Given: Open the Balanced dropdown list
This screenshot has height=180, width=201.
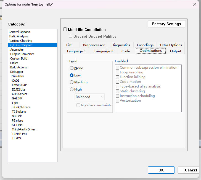Looking at the screenshot, I should pos(90,97).
